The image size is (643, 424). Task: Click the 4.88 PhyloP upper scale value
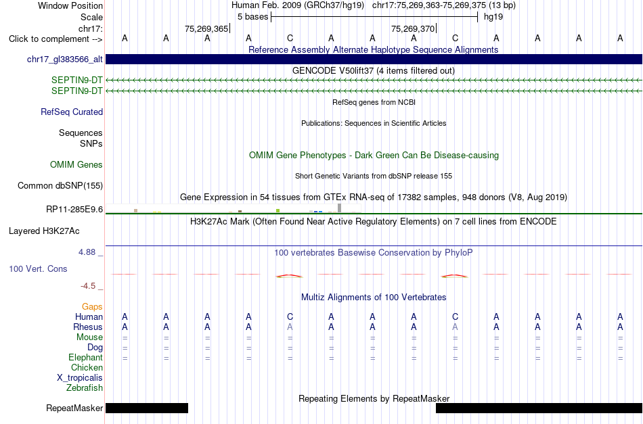pos(87,252)
